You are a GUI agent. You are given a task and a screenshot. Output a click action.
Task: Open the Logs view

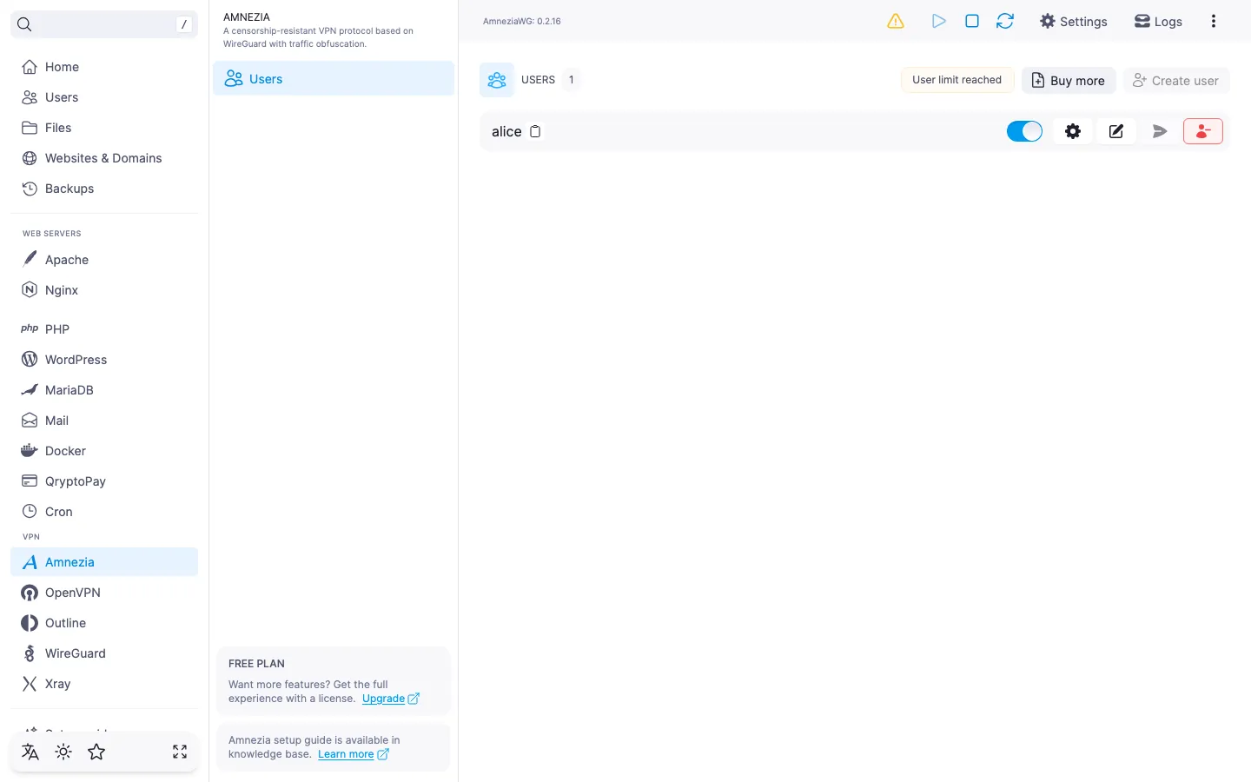pyautogui.click(x=1158, y=21)
